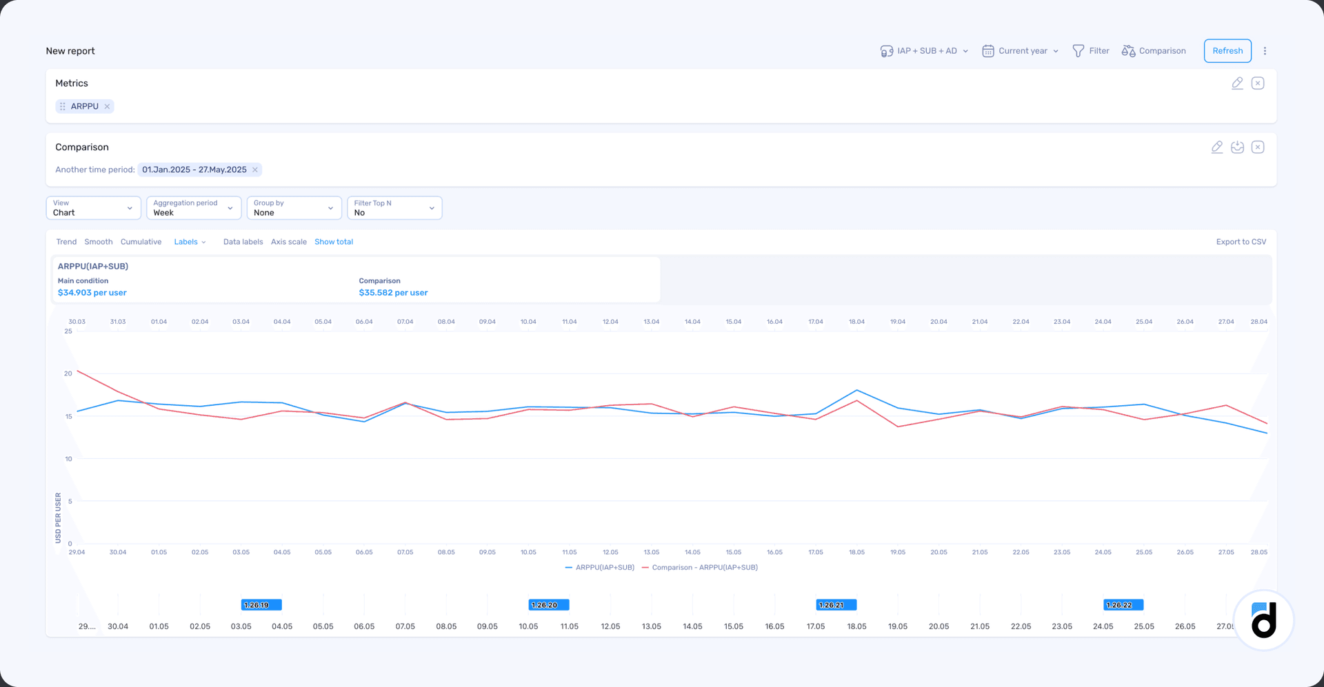Close the Metrics section
Viewport: 1324px width, 687px height.
[x=1258, y=83]
